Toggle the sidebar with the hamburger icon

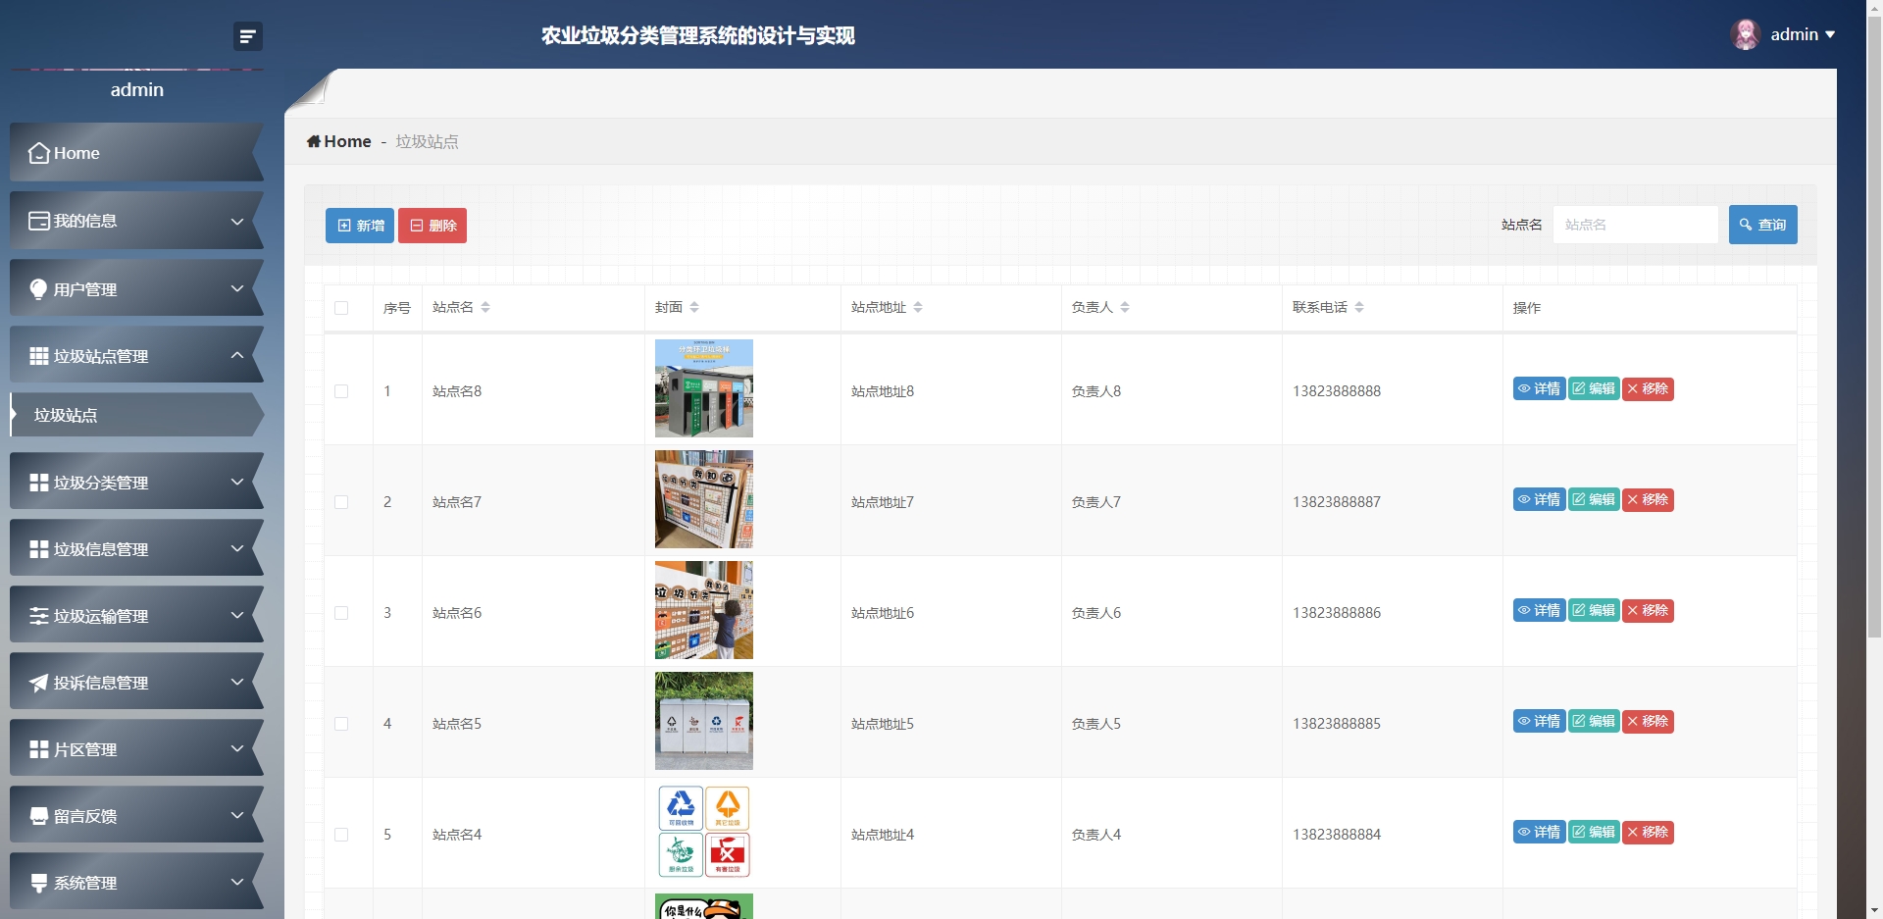[x=248, y=36]
